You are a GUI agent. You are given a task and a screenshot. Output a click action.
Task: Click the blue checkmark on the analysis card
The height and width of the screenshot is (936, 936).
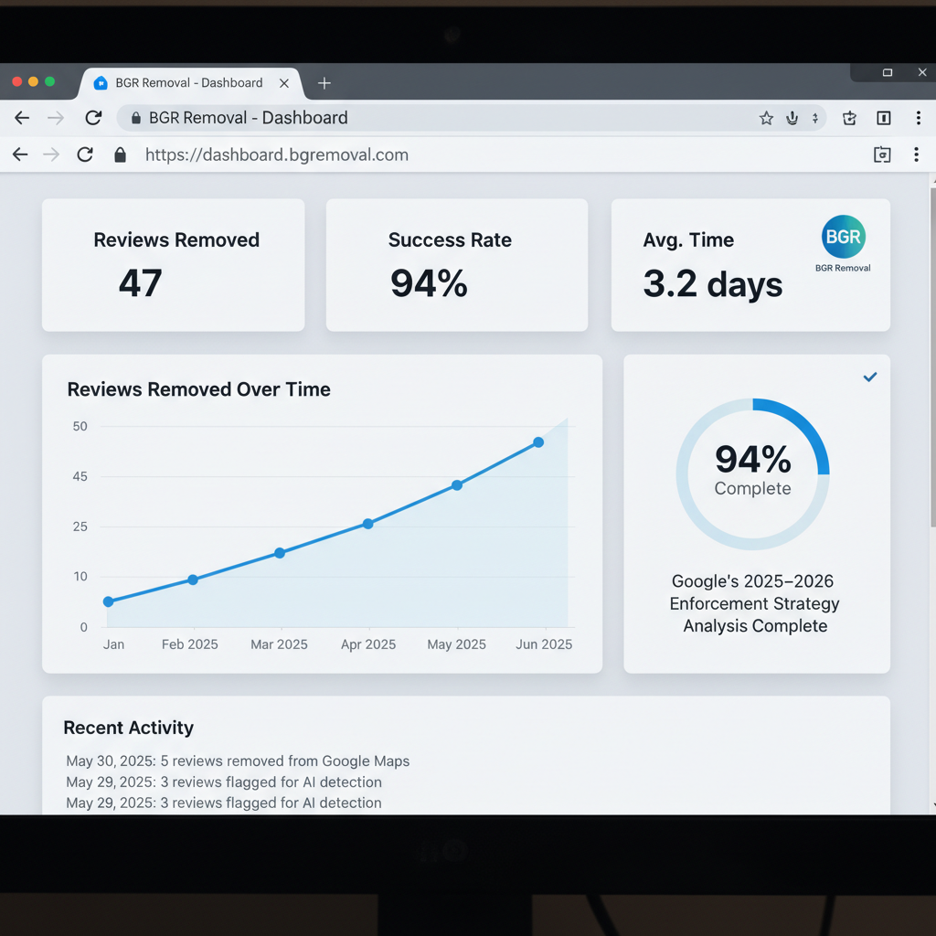pos(870,377)
